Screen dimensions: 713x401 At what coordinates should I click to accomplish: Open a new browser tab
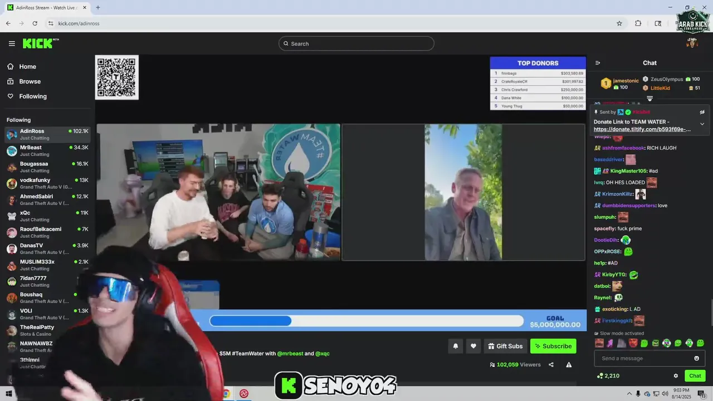[x=98, y=7]
